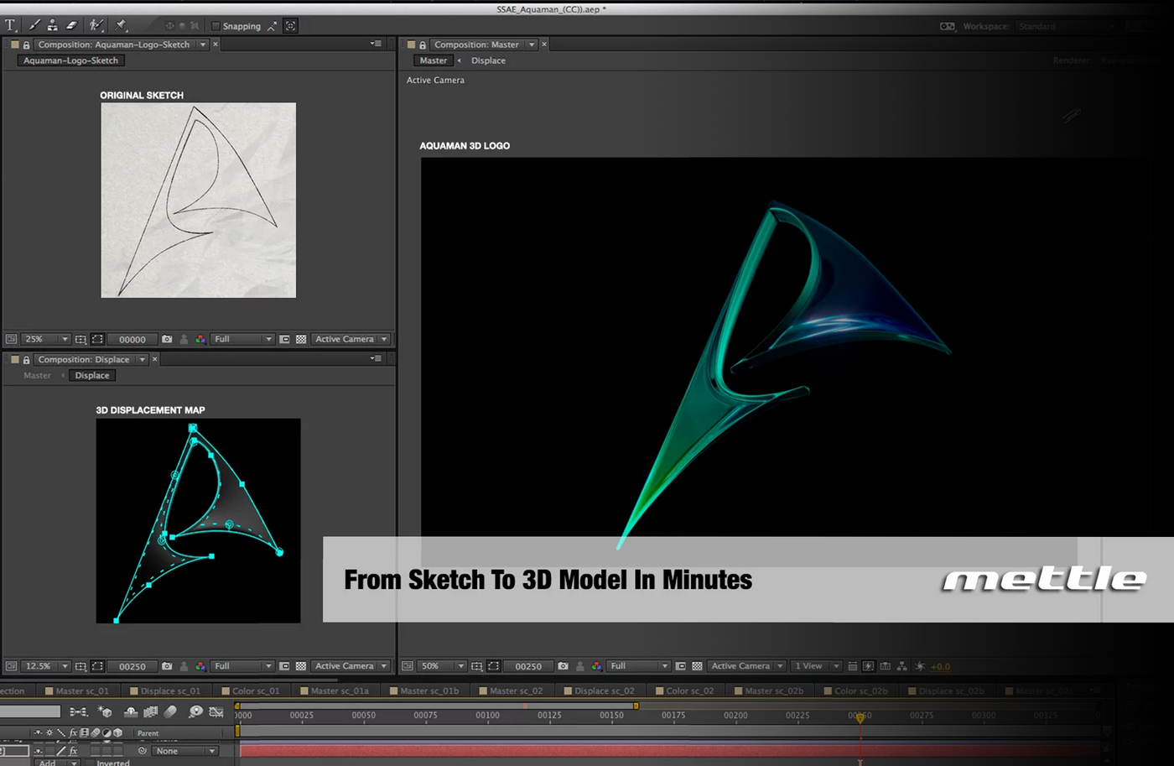Enable motion blur switch in timeline
Image resolution: width=1174 pixels, height=766 pixels.
(170, 711)
